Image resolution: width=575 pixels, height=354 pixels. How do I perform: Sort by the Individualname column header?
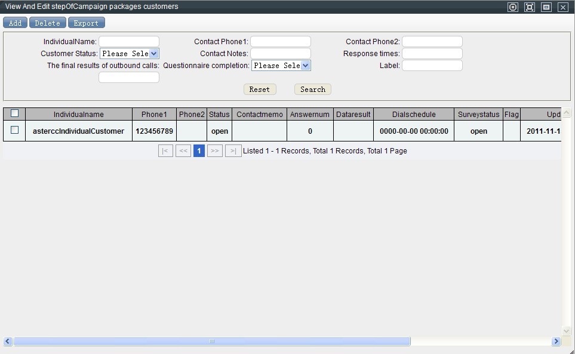tap(78, 114)
